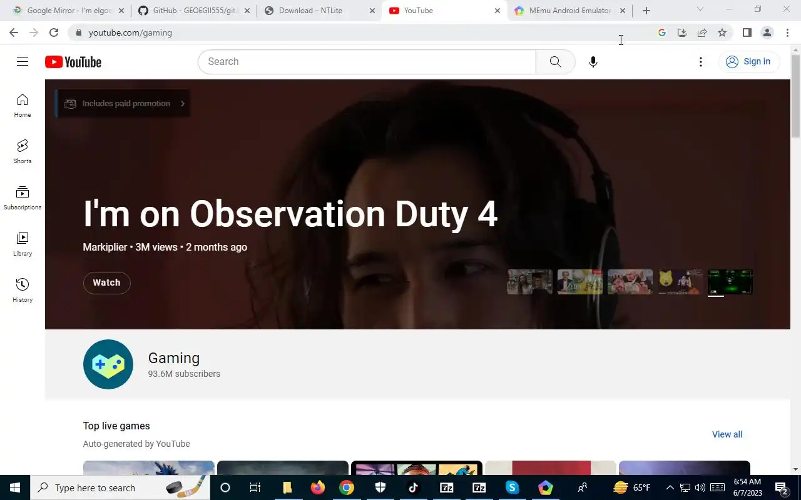Open File Explorer from taskbar
The image size is (801, 500).
point(287,487)
